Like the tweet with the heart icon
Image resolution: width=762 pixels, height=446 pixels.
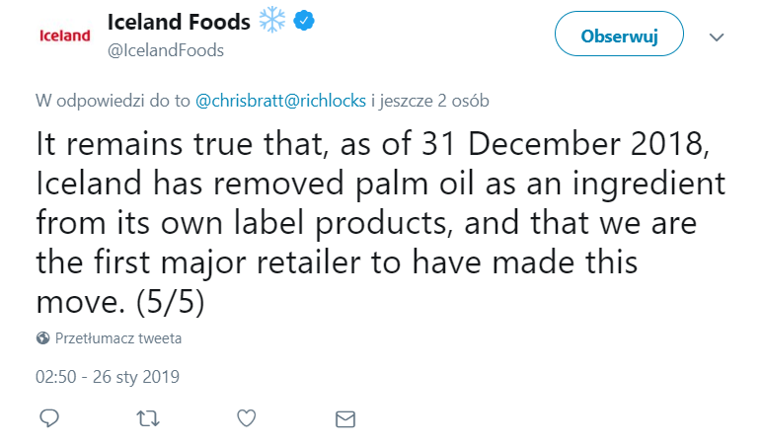tap(248, 418)
